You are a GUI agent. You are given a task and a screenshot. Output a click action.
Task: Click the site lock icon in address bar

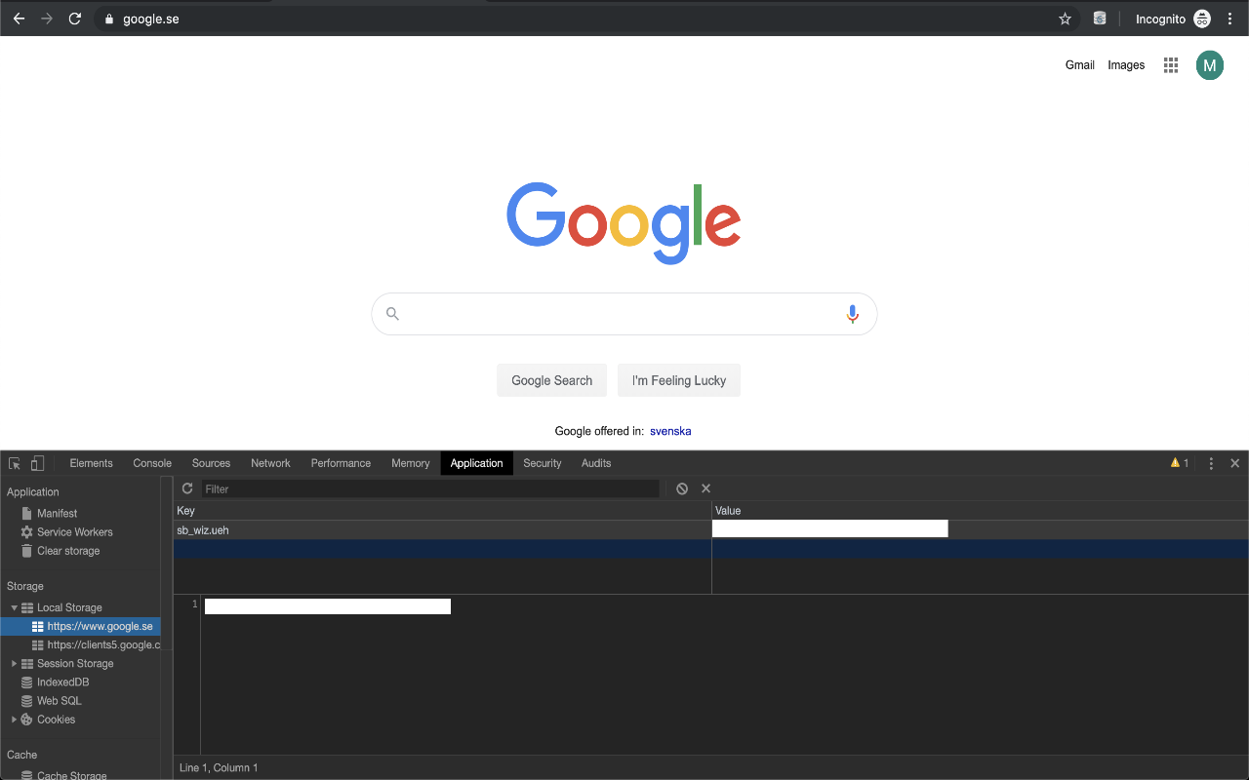[x=108, y=19]
